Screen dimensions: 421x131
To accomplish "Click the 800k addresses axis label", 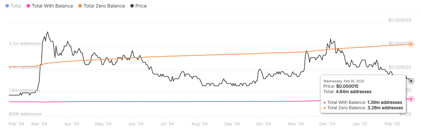I will (x=25, y=114).
